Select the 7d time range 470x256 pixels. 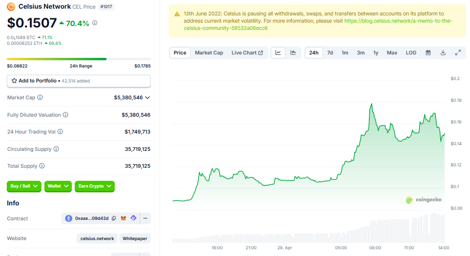coord(330,53)
